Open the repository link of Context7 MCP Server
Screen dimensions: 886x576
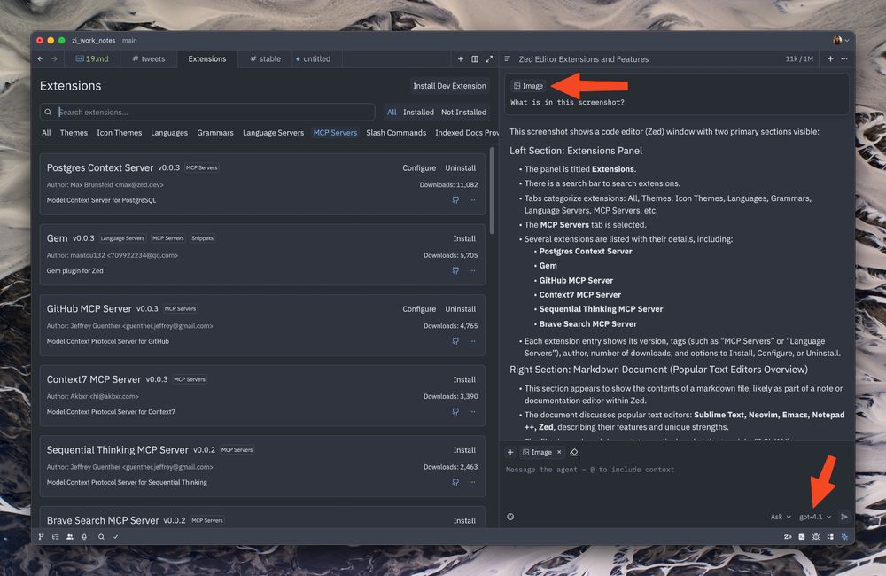pos(455,412)
